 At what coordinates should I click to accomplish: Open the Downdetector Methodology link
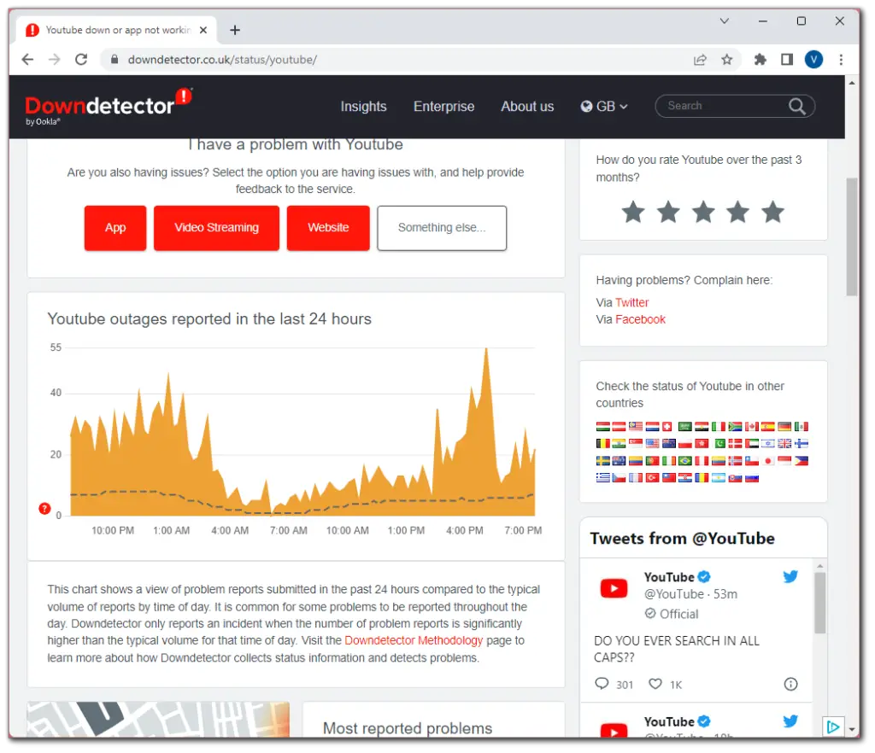414,640
